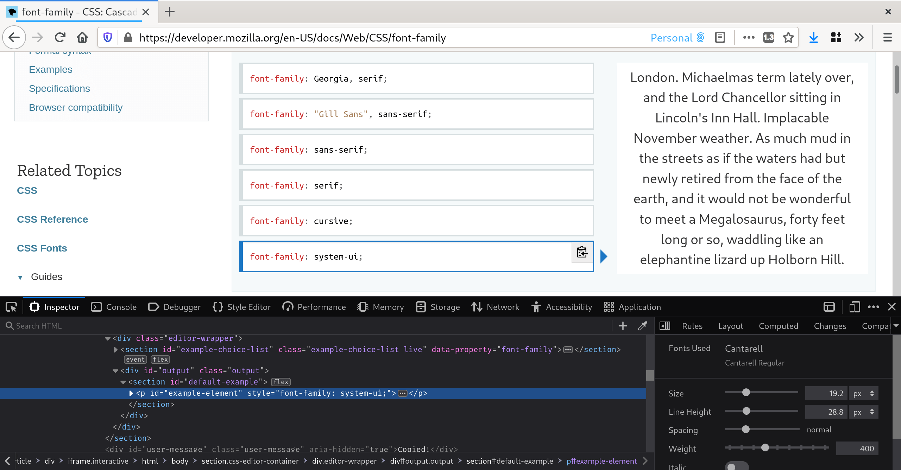Collapse the section#default-example node
Image resolution: width=901 pixels, height=470 pixels.
(x=123, y=382)
